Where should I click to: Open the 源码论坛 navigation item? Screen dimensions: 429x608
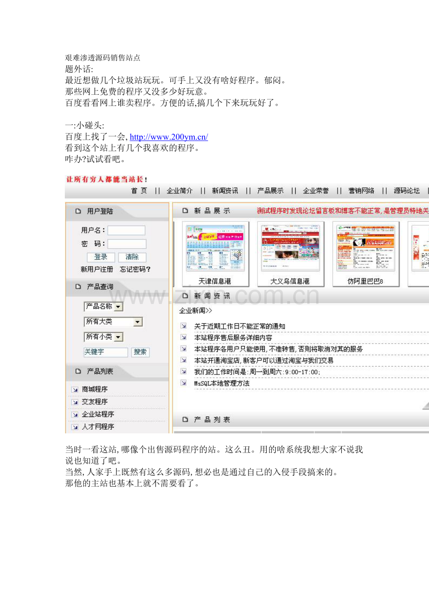click(x=407, y=191)
